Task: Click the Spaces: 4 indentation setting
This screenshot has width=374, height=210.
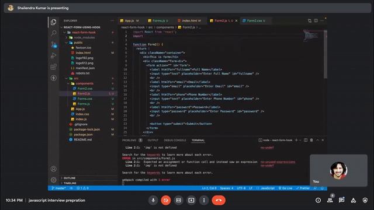Action: [x=227, y=188]
